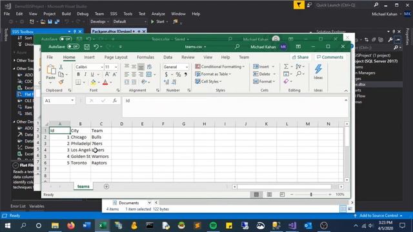Image resolution: width=413 pixels, height=232 pixels.
Task: Click the Cut scissors icon
Action: tap(61, 67)
